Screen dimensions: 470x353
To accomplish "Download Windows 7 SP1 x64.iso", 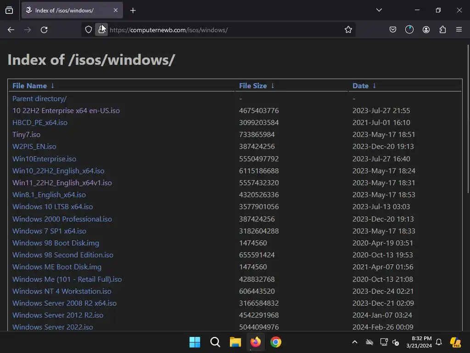I will 49,231.
